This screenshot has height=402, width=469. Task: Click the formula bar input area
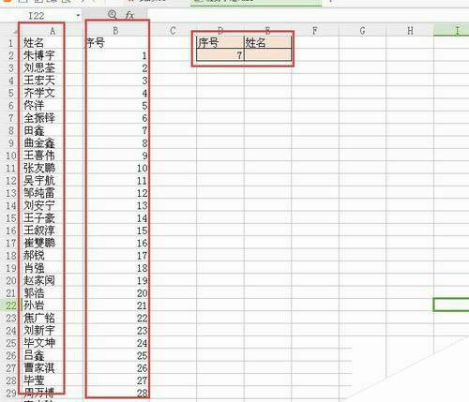pyautogui.click(x=308, y=15)
